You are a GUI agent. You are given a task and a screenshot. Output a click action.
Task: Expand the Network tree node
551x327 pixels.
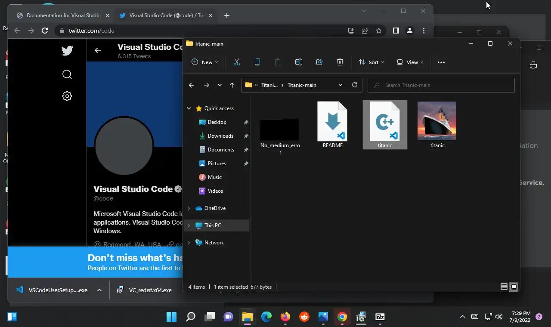click(x=189, y=243)
